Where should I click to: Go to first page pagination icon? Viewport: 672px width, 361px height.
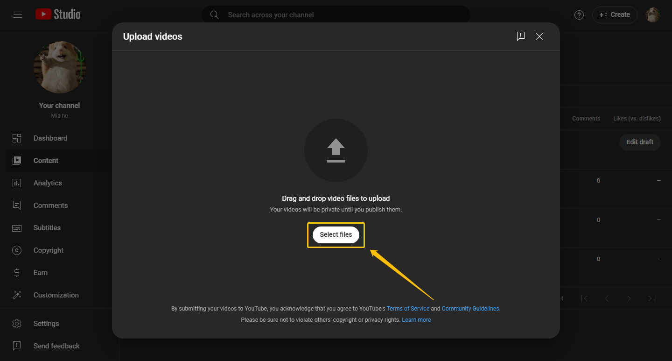coord(584,298)
